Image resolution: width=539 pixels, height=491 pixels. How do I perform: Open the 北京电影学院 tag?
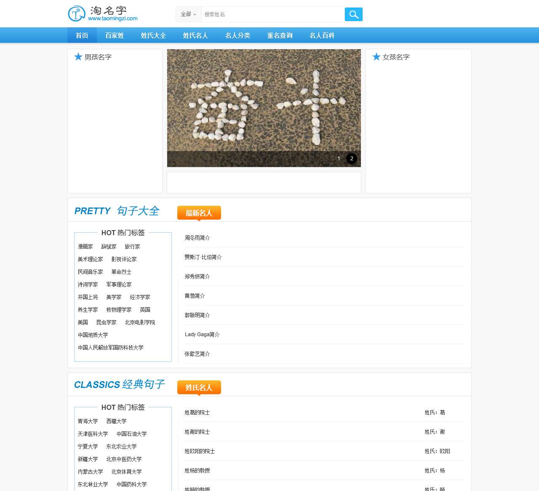tap(140, 322)
